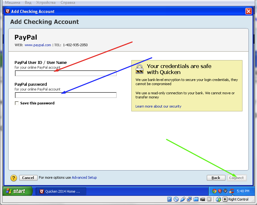Click the Back button
The height and width of the screenshot is (205, 257).
216,178
